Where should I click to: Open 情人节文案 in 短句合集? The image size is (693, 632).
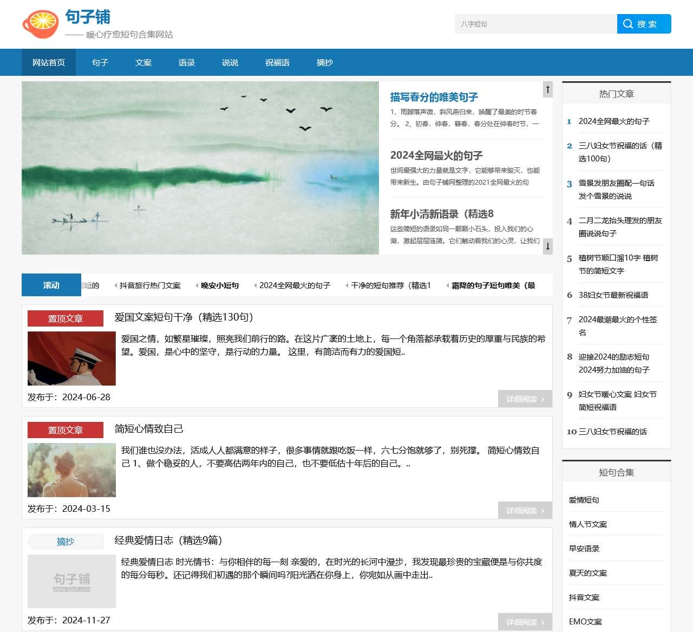588,524
